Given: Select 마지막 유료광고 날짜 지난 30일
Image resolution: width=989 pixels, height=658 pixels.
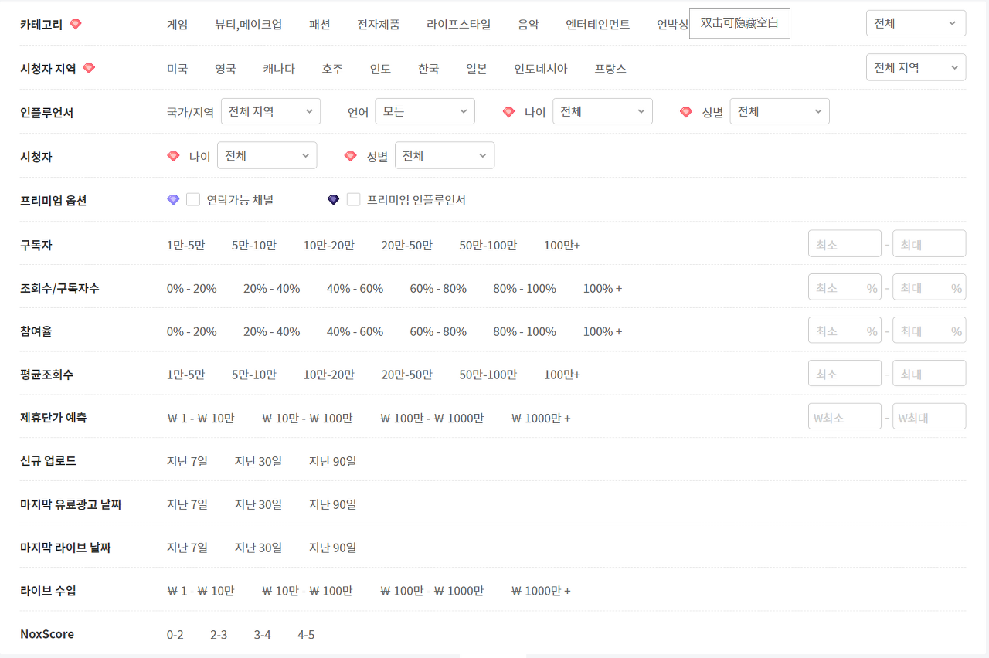Looking at the screenshot, I should [258, 504].
